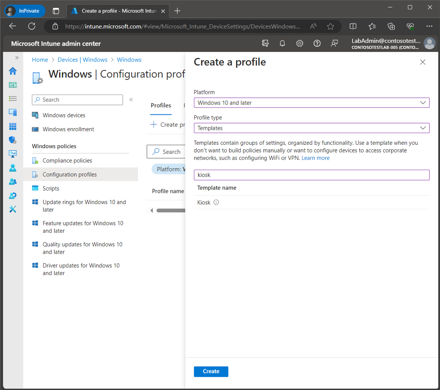Click the read aloud icon in address bar
Viewport: 440px width, 390px height.
pyautogui.click(x=313, y=26)
